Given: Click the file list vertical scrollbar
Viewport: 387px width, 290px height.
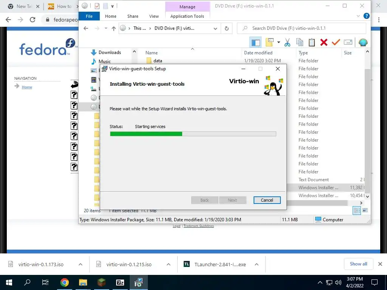Looking at the screenshot, I should pyautogui.click(x=367, y=131).
